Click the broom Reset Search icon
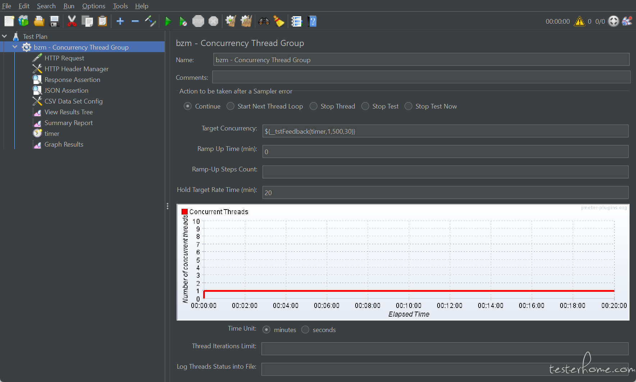 pos(279,22)
